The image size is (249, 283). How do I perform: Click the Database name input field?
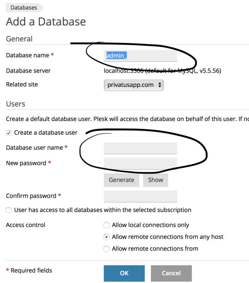[x=140, y=56]
